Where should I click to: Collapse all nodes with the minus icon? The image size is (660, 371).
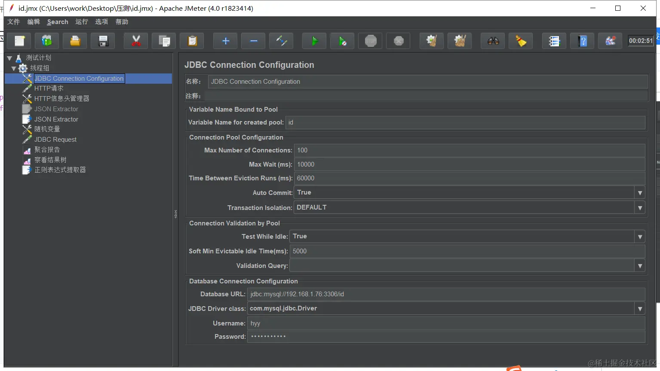click(253, 41)
